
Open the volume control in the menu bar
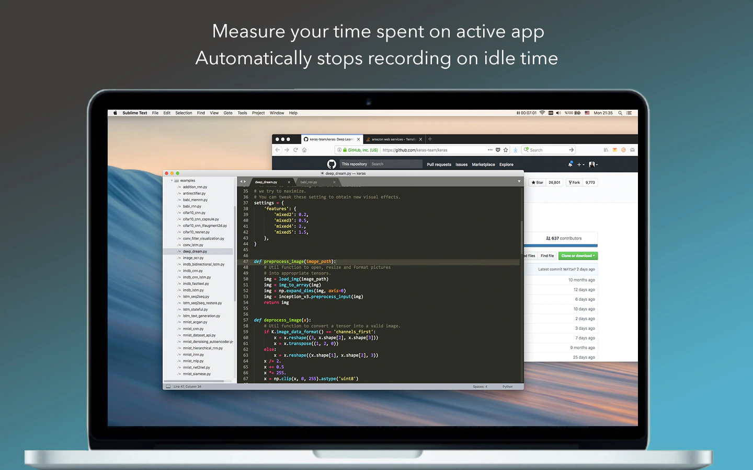(558, 113)
